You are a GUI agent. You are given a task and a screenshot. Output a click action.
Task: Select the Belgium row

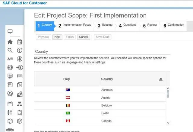[x=100, y=105]
